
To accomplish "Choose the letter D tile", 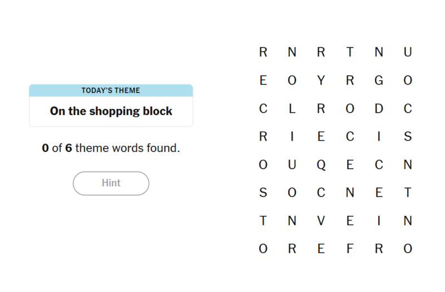I will (379, 109).
